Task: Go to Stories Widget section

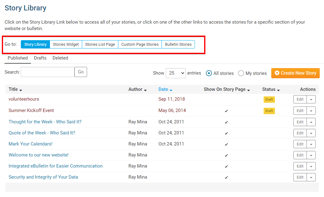Action: (66, 44)
